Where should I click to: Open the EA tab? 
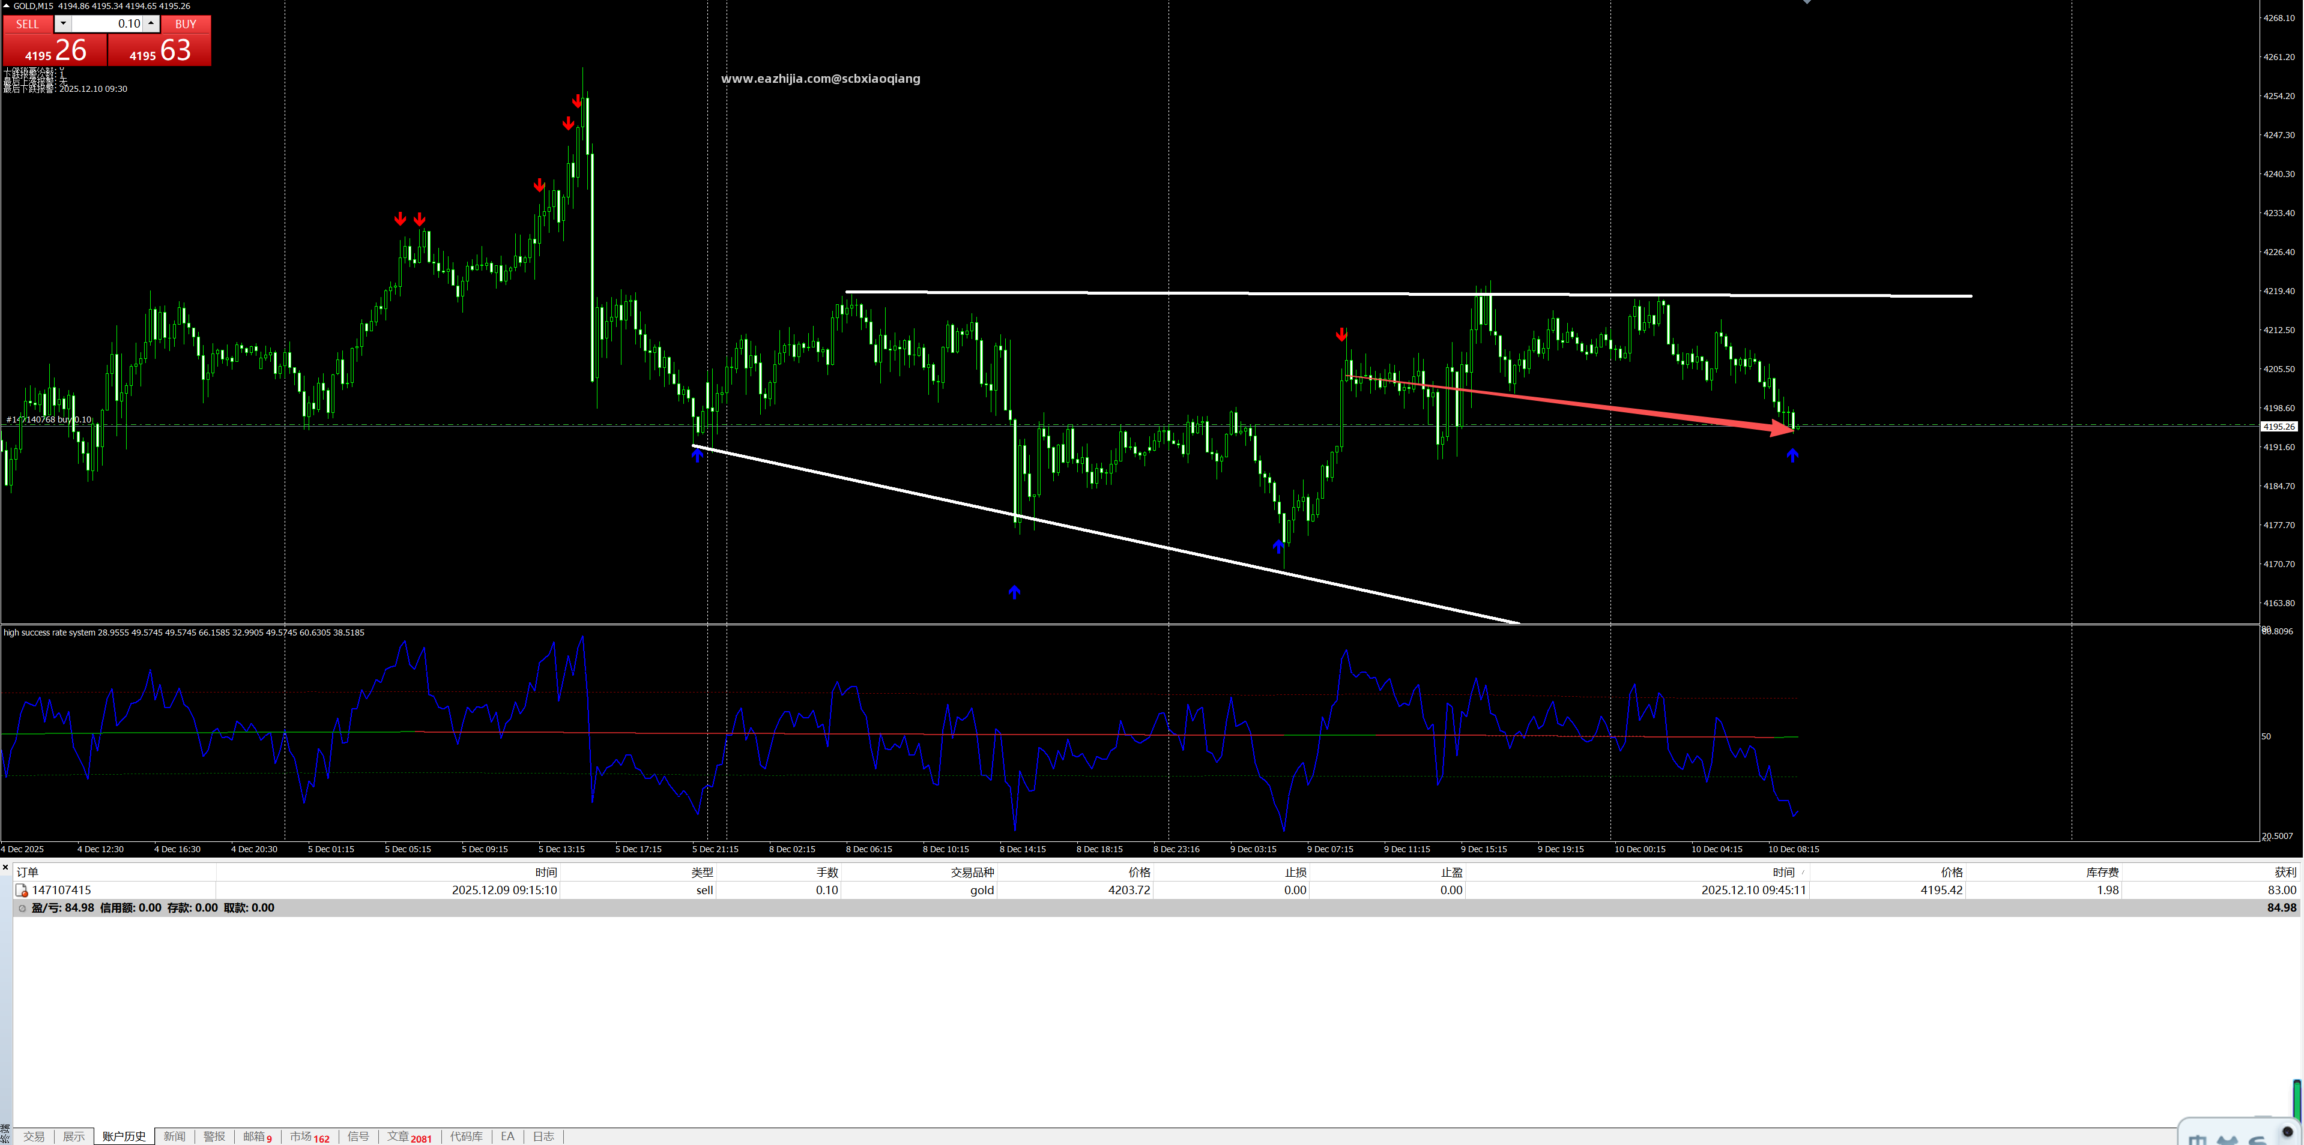click(x=507, y=1136)
